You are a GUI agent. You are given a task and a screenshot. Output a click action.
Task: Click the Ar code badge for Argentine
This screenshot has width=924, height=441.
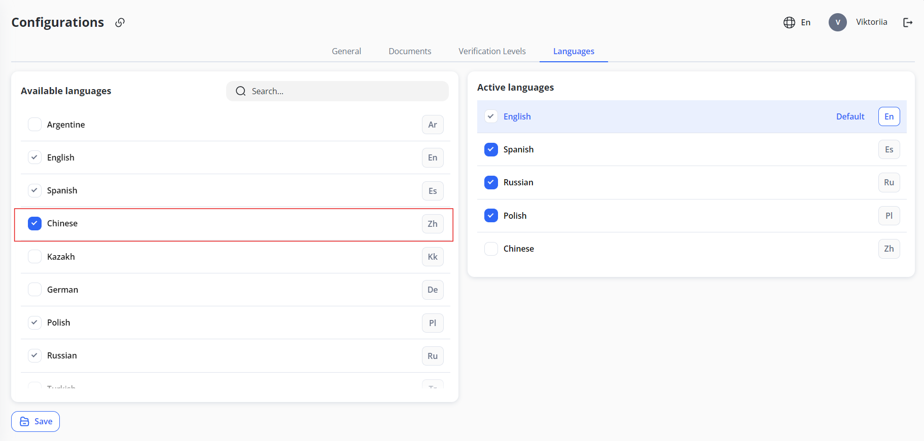[433, 125]
